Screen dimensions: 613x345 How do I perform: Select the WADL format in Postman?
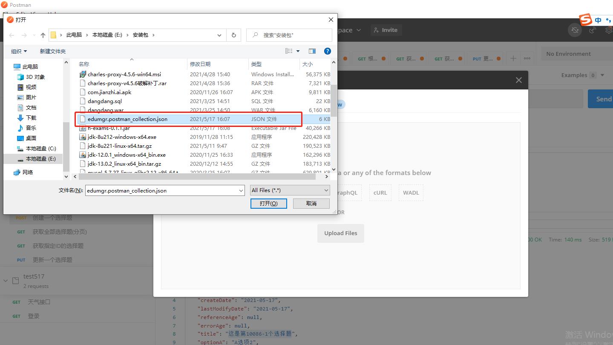411,193
